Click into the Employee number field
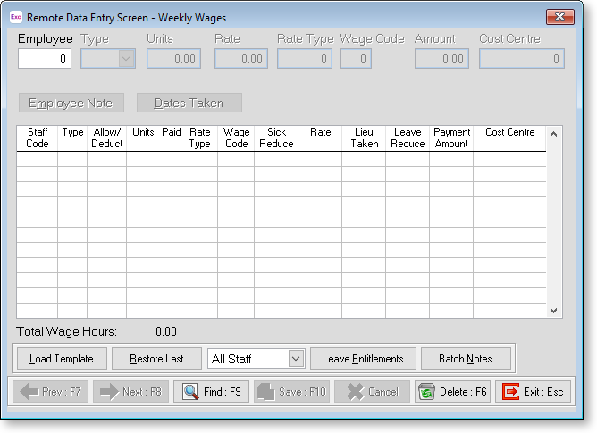 click(45, 59)
